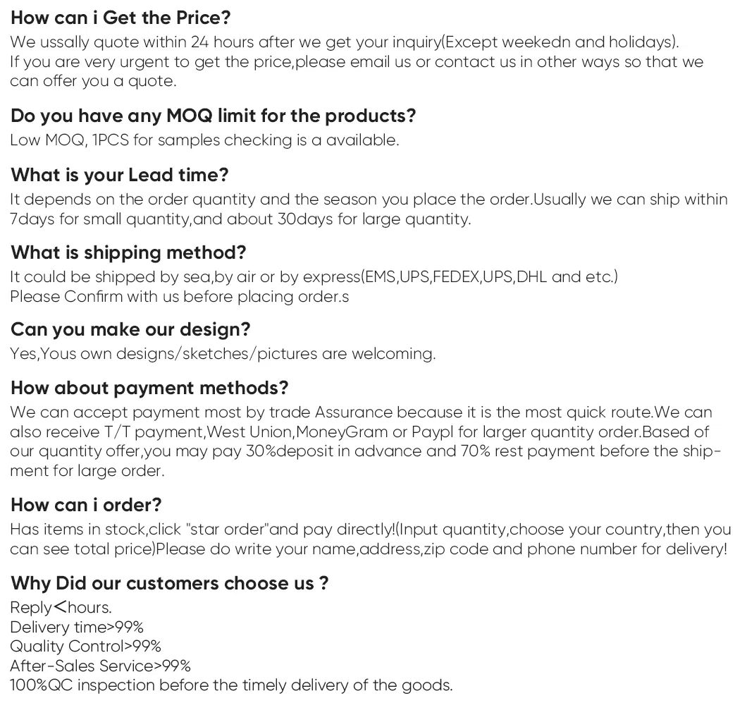Image resolution: width=747 pixels, height=703 pixels.
Task: Click the line mentioning 30%deposit in advance
Action: pyautogui.click(x=365, y=451)
